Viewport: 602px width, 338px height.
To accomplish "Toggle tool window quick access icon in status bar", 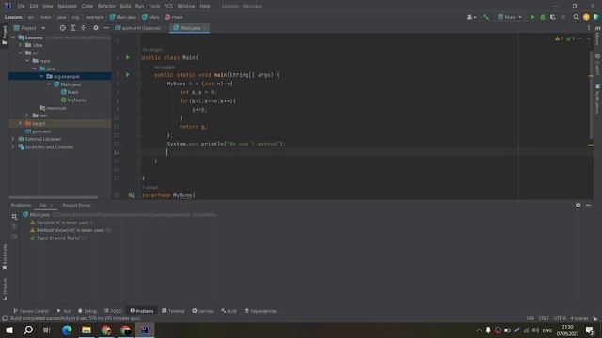I will [5, 318].
